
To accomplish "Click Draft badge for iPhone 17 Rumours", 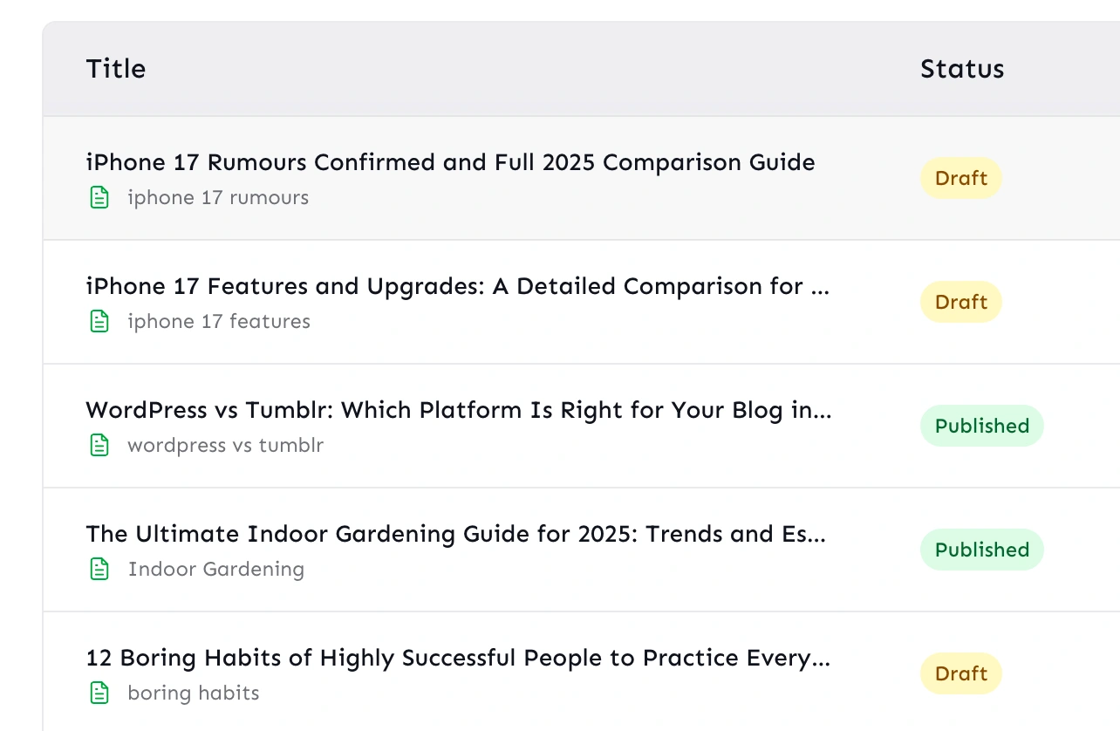I will tap(960, 179).
